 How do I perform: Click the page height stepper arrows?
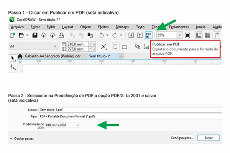[92, 49]
